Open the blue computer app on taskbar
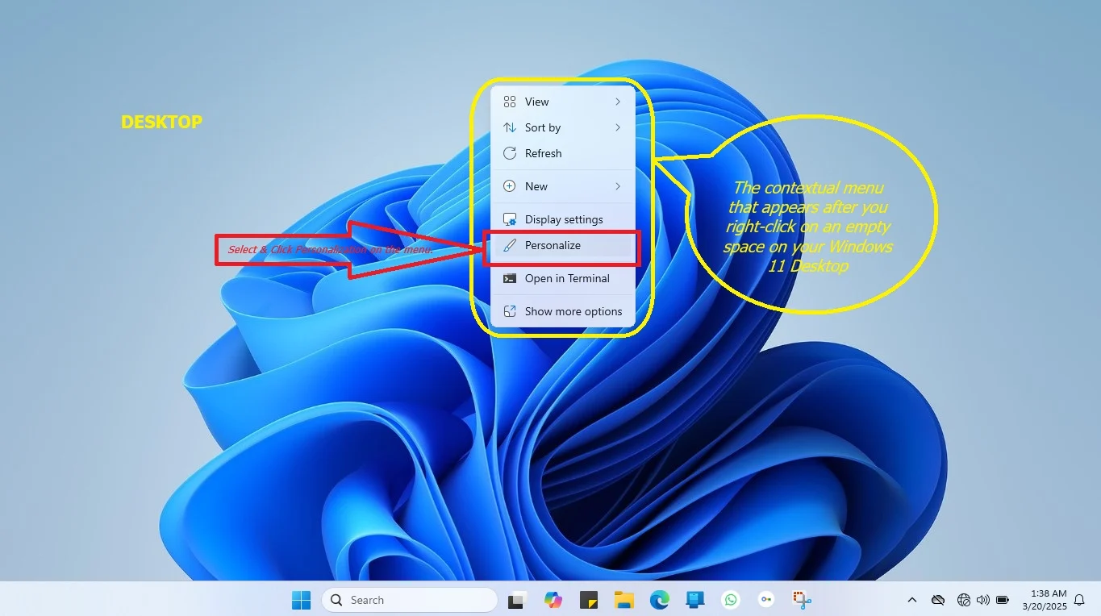The width and height of the screenshot is (1101, 616). (x=695, y=600)
